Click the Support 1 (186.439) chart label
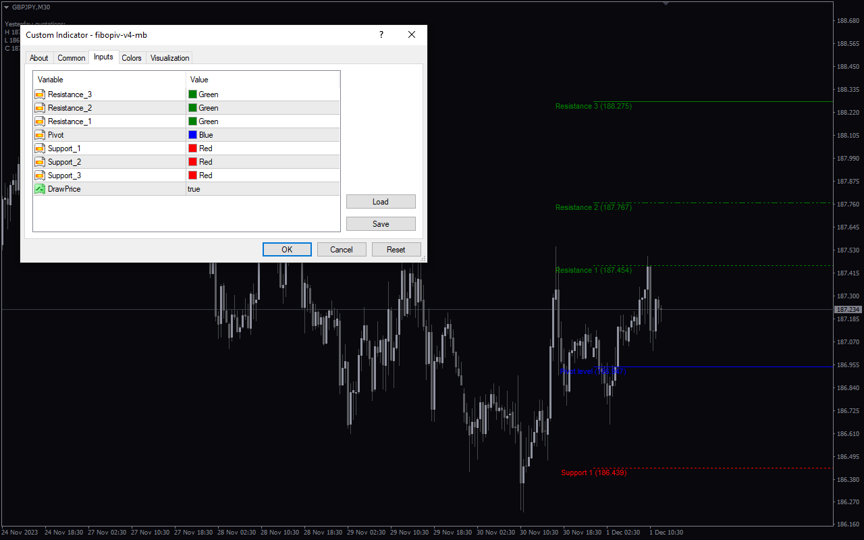The height and width of the screenshot is (540, 864). pyautogui.click(x=594, y=473)
